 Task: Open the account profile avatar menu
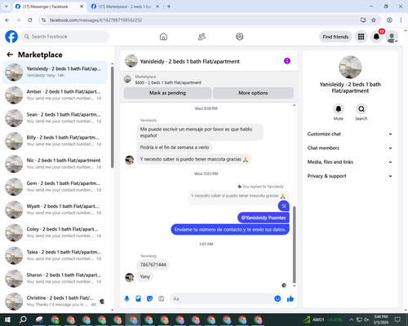coord(392,37)
